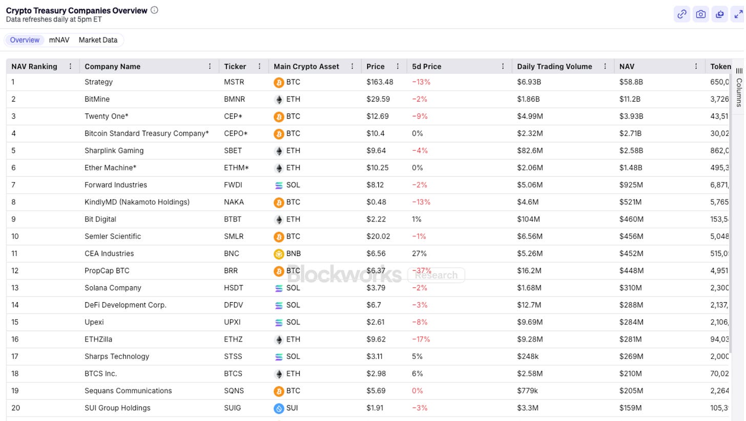Viewport: 746px width, 421px height.
Task: Click the info icon beside the title
Action: click(154, 10)
